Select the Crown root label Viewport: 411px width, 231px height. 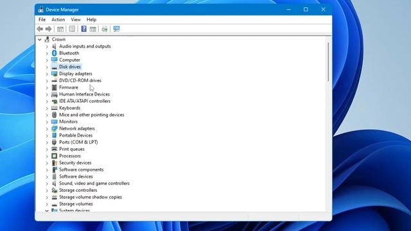click(58, 39)
